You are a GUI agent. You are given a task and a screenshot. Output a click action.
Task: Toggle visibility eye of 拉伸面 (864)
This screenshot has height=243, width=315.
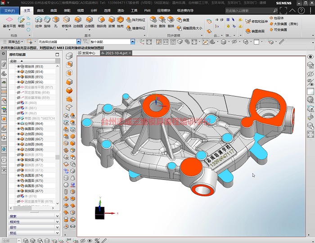pos(18,123)
